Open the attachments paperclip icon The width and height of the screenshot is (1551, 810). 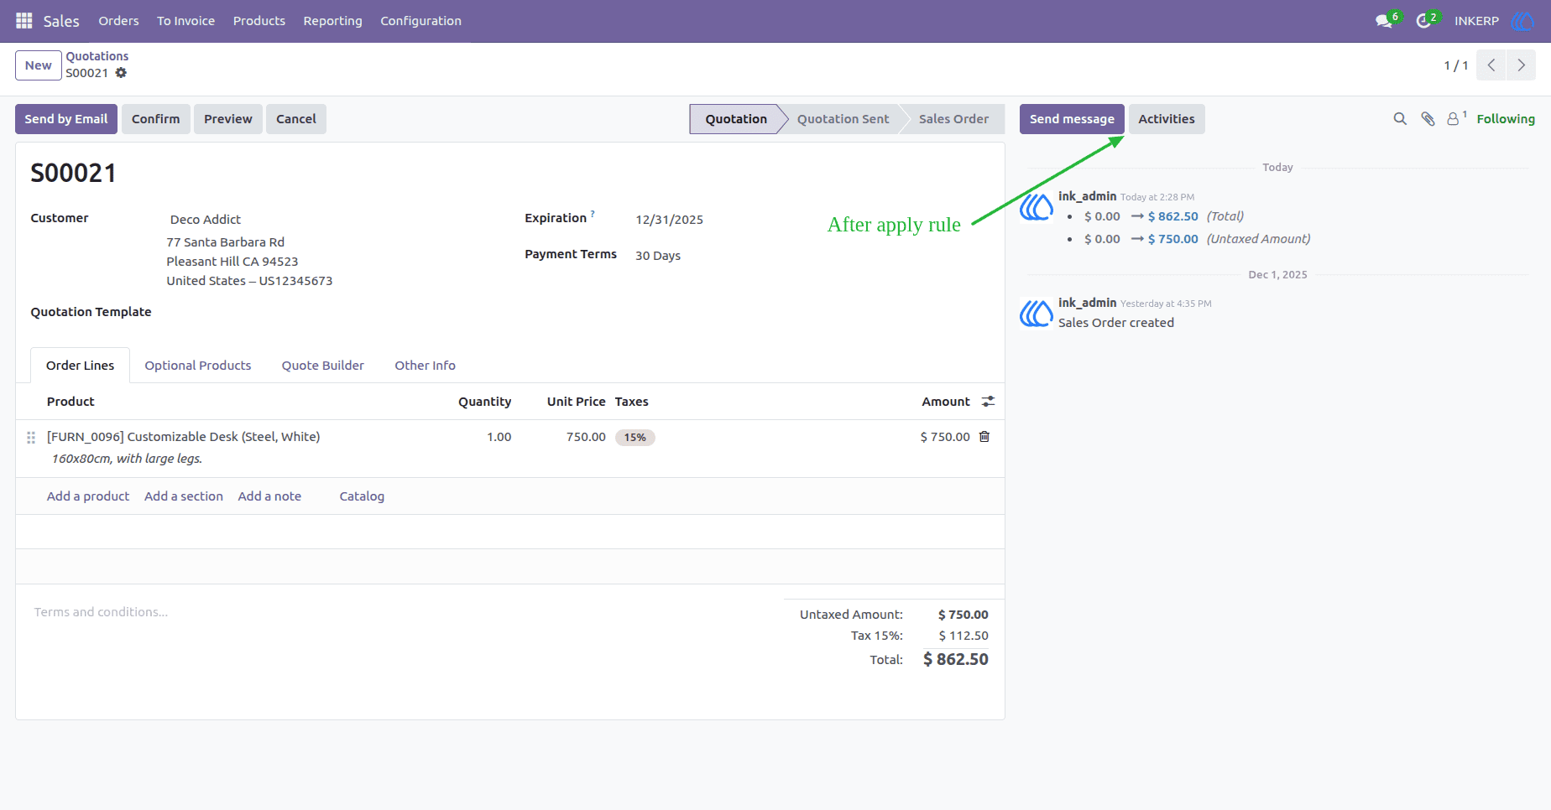click(1428, 119)
